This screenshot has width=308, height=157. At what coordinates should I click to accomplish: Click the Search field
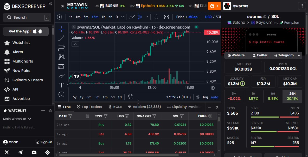[27, 18]
